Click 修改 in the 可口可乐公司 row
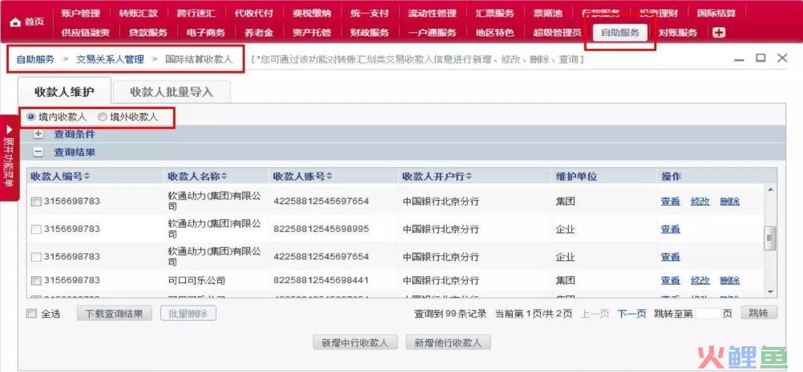 pyautogui.click(x=700, y=280)
